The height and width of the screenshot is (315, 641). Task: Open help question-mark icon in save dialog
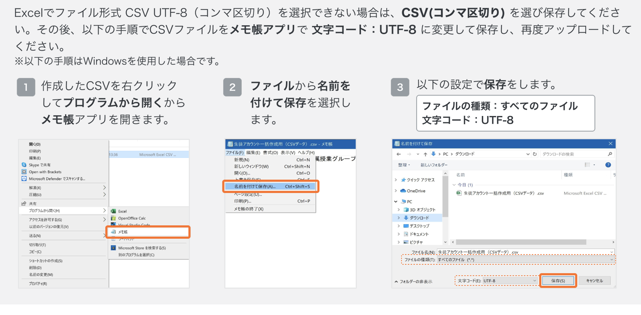[x=608, y=165]
